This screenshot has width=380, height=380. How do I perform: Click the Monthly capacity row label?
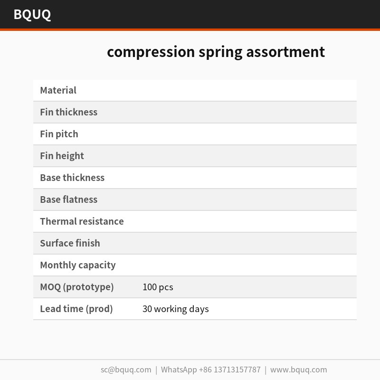tap(78, 265)
